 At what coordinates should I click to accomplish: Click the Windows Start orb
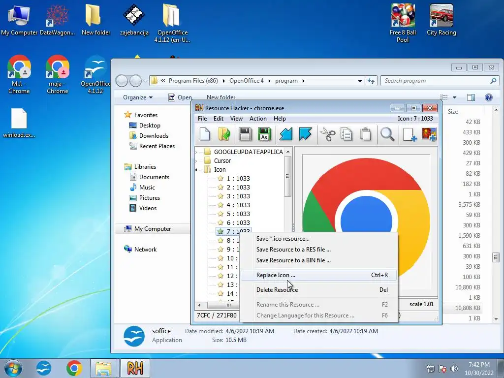pos(13,368)
